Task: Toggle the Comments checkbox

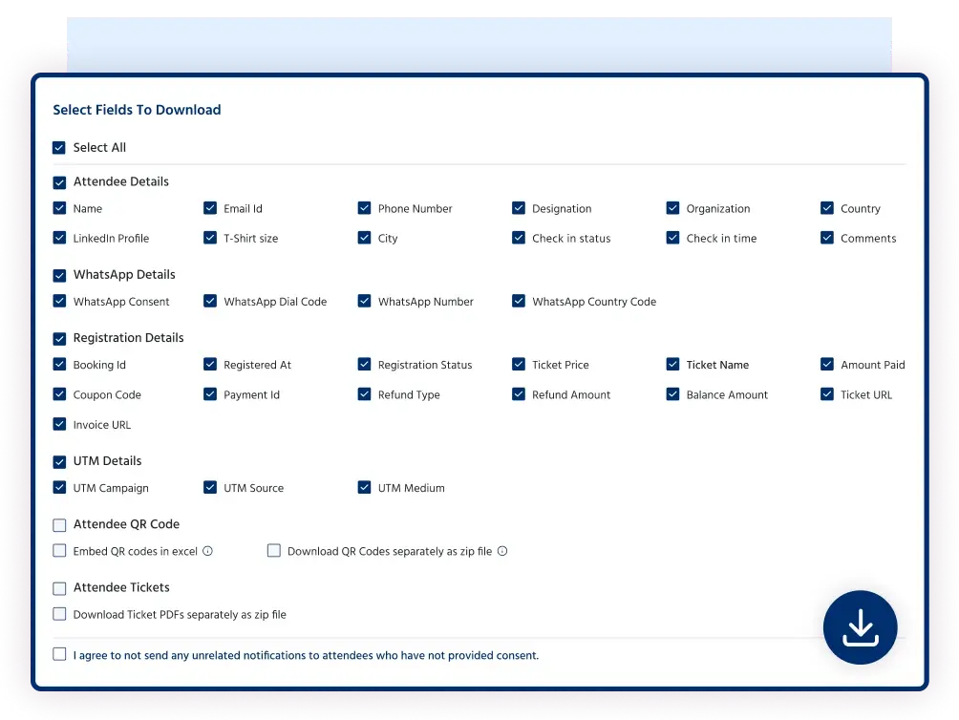Action: (827, 237)
